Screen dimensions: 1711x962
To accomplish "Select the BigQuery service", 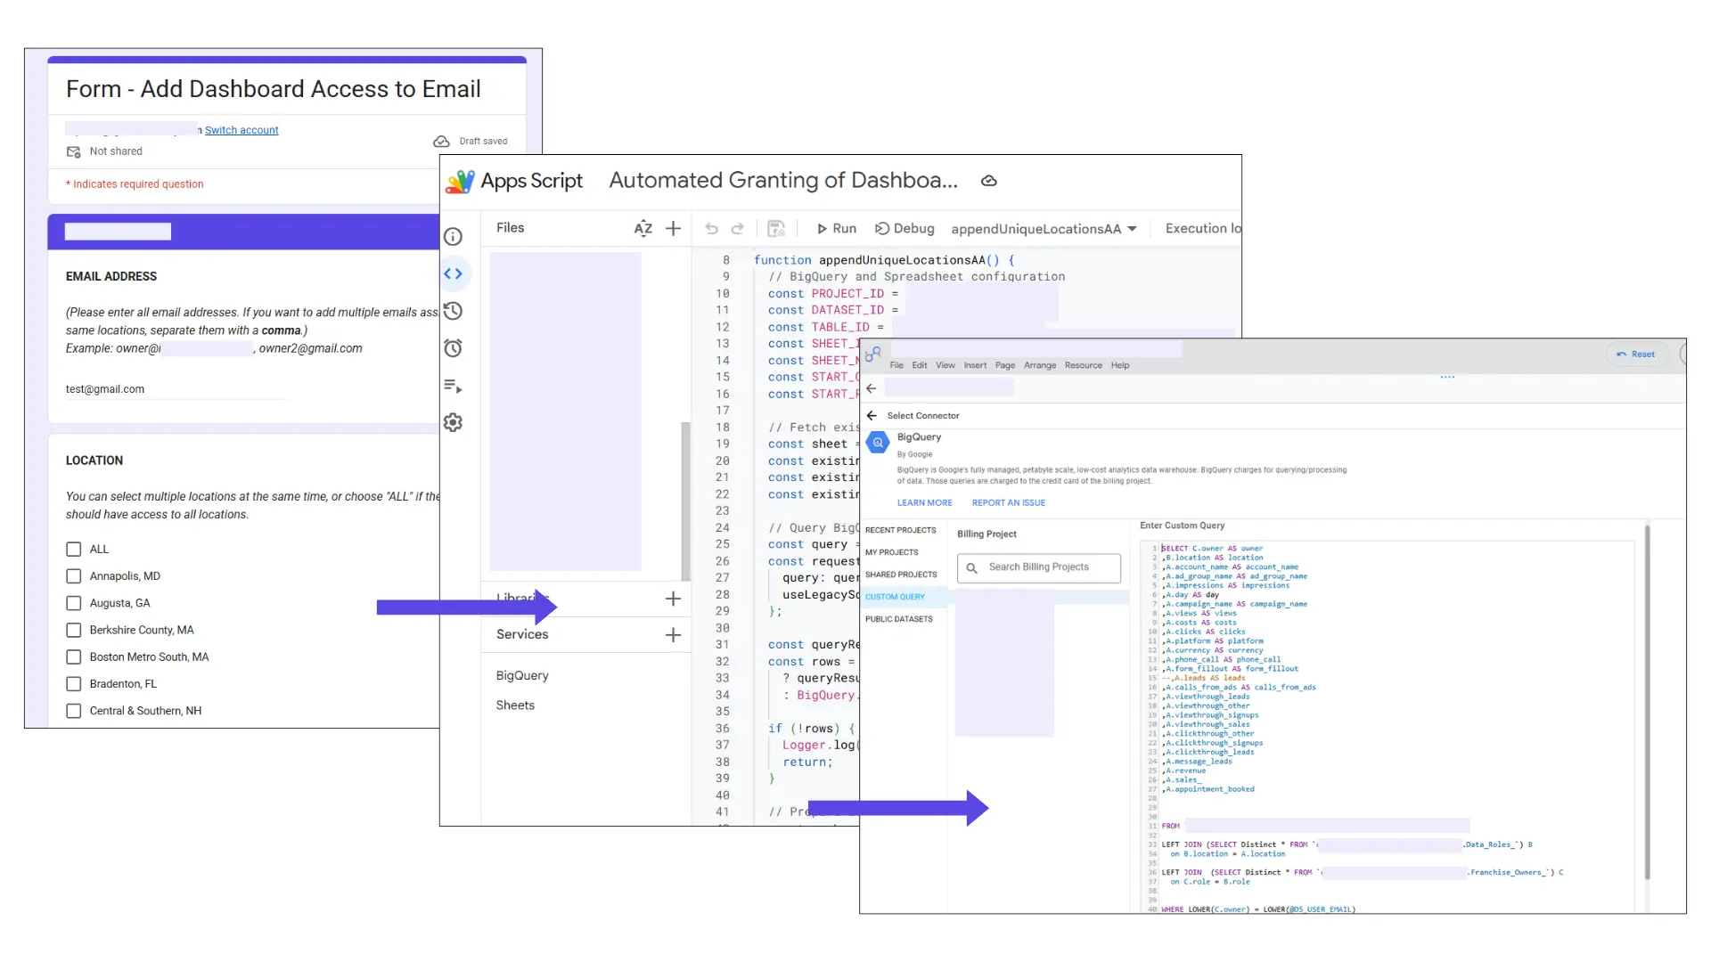I will (522, 676).
